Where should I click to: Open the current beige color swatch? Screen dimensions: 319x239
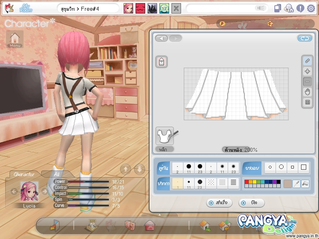(x=287, y=184)
